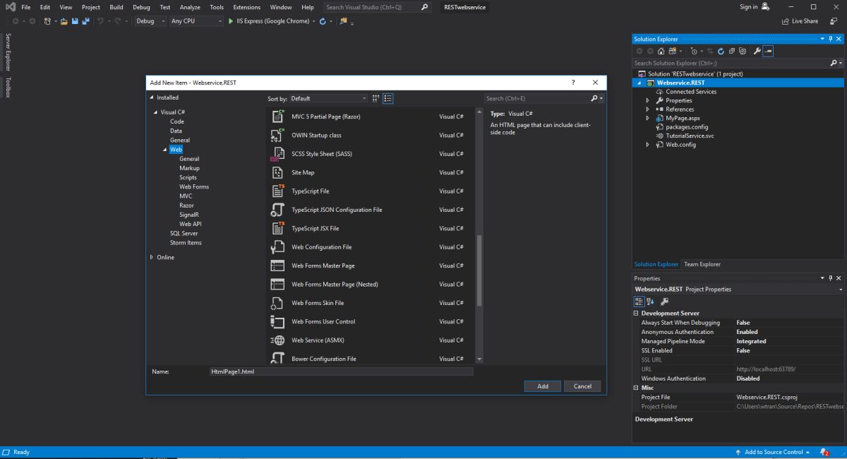Click the browser refresh icon in the toolbar
Screen dimensions: 847x459
point(323,21)
